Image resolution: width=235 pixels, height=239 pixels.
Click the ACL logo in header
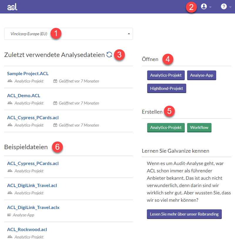point(12,7)
